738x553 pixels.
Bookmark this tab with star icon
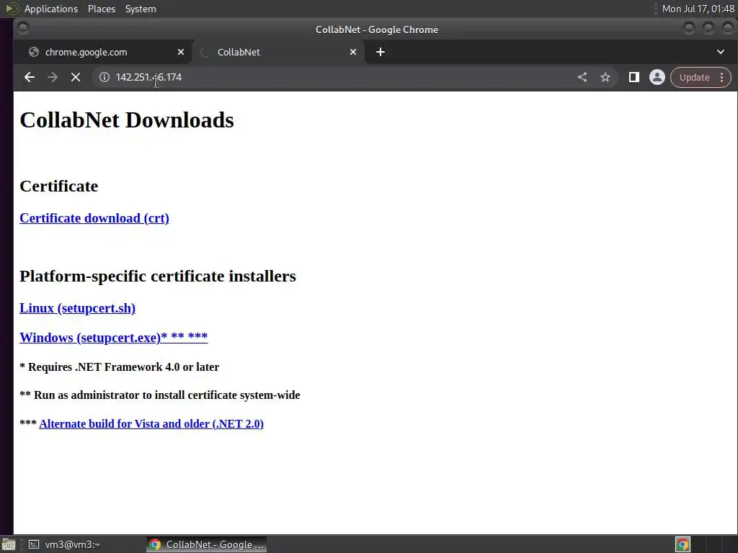(605, 77)
